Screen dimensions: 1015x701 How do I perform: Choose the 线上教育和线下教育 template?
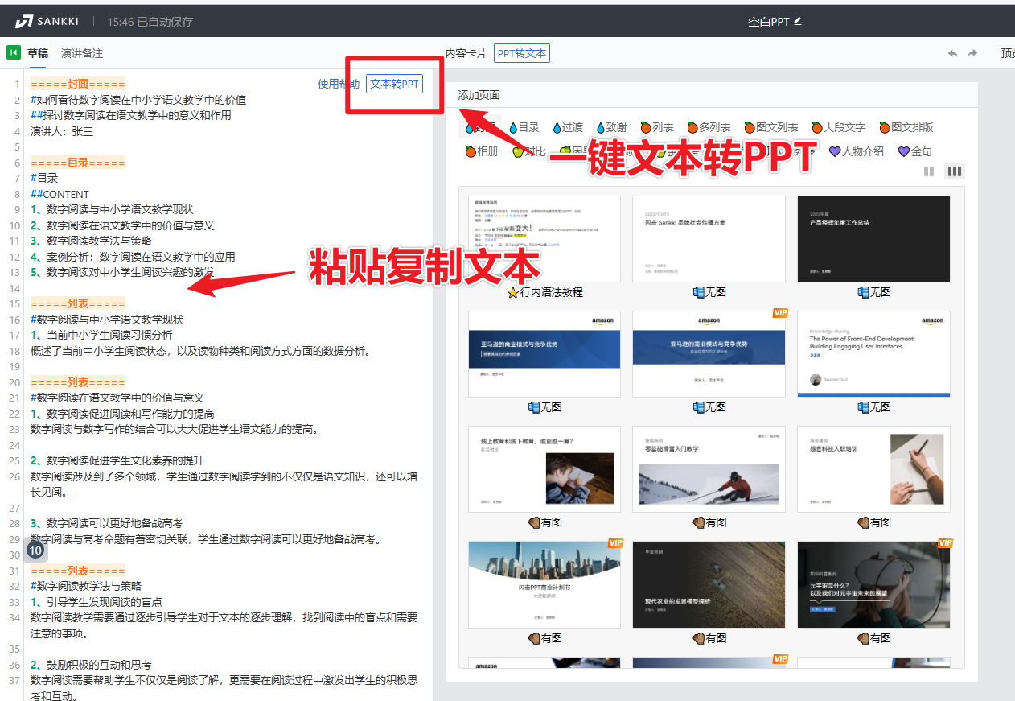click(544, 469)
